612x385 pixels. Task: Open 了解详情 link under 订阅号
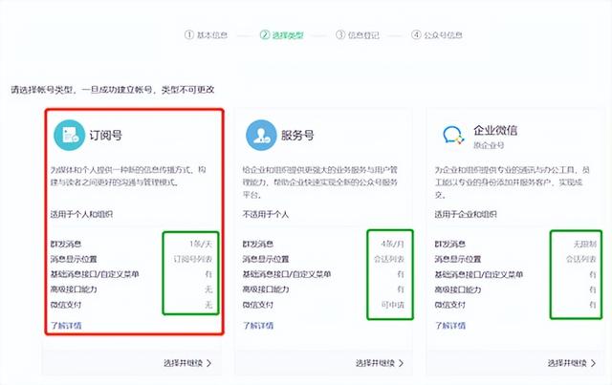click(x=66, y=326)
